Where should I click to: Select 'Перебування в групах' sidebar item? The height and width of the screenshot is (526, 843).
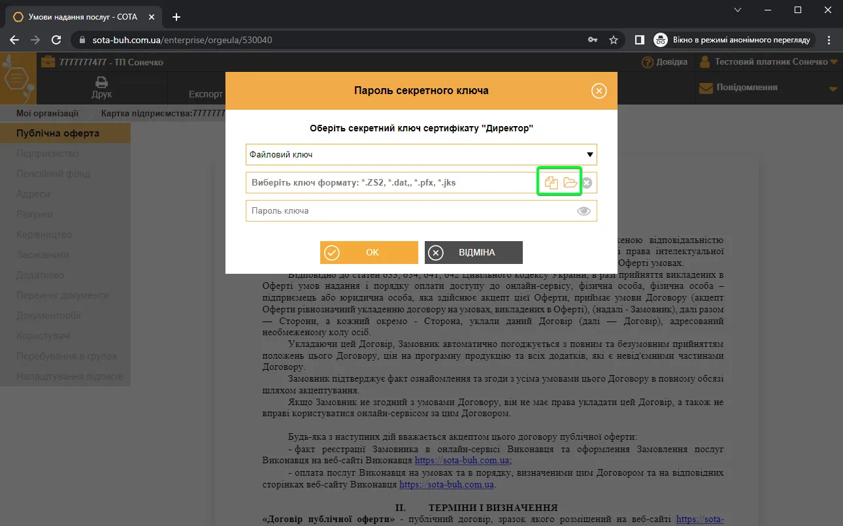[67, 356]
